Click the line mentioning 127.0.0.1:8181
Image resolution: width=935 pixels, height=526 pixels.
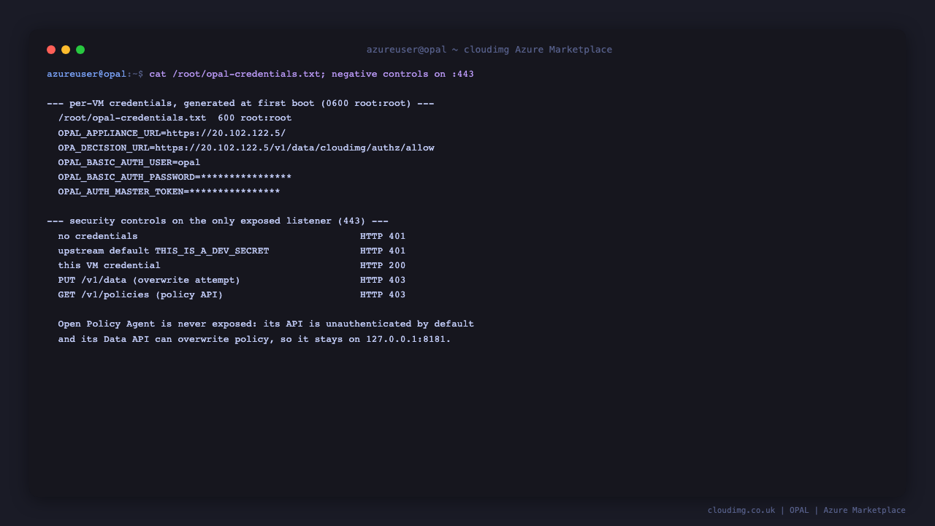pos(254,339)
